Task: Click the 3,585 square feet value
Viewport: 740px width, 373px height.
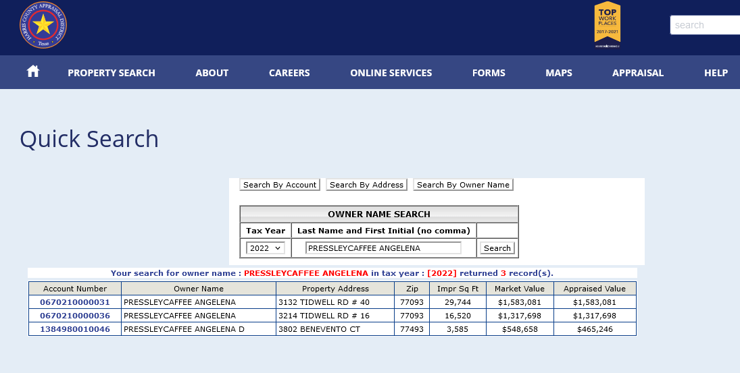Action: point(458,329)
